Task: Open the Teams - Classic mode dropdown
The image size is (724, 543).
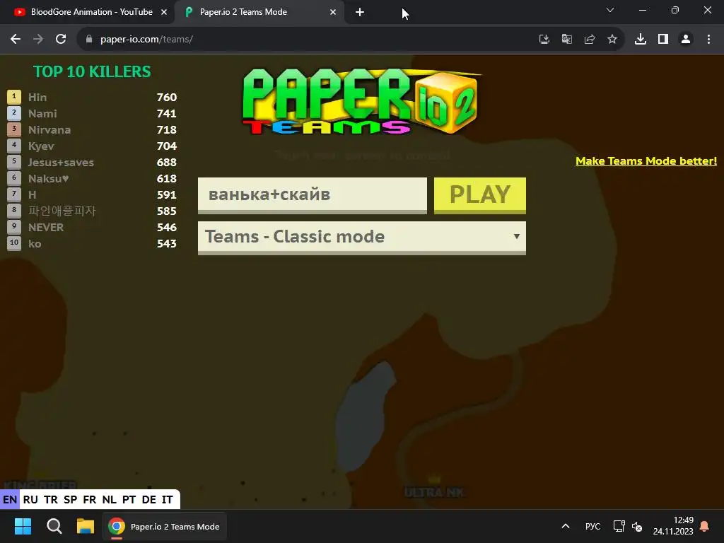Action: (362, 238)
